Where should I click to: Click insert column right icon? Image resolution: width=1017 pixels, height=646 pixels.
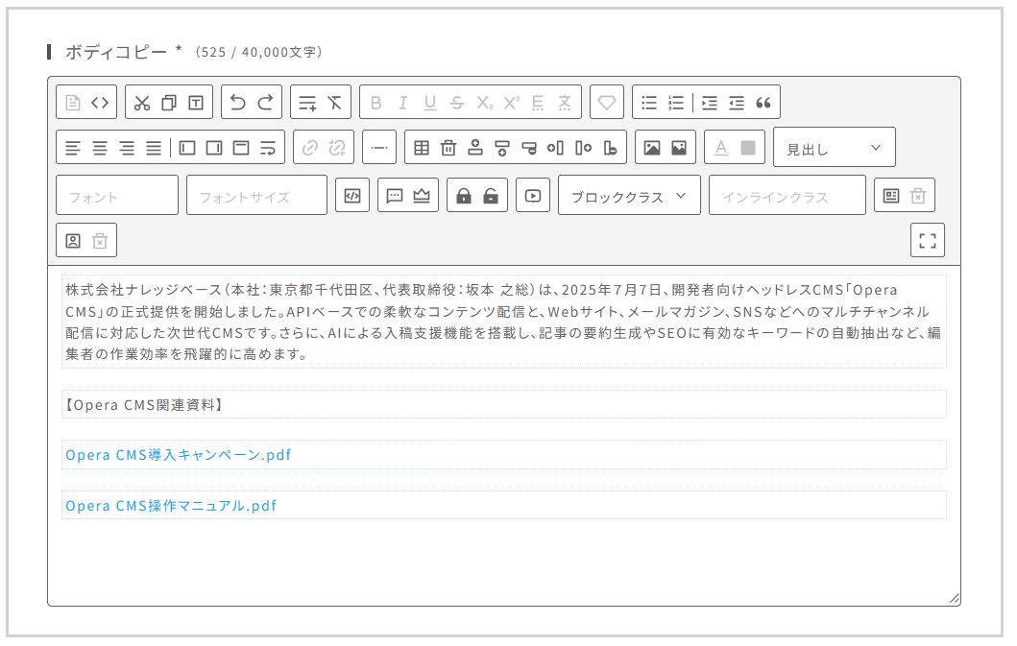(583, 148)
